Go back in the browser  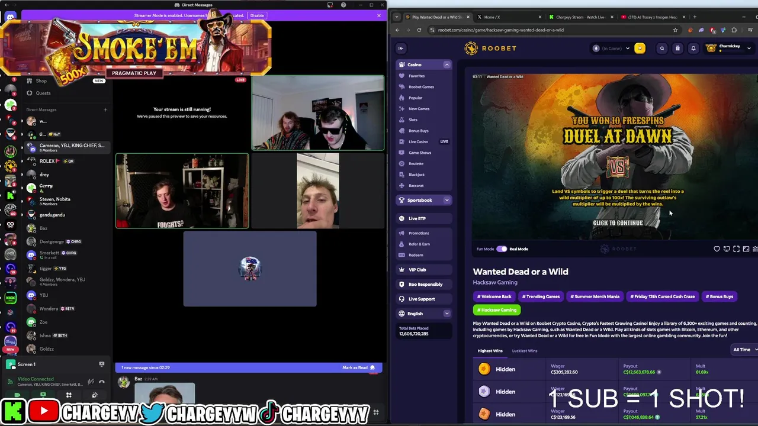tap(397, 30)
